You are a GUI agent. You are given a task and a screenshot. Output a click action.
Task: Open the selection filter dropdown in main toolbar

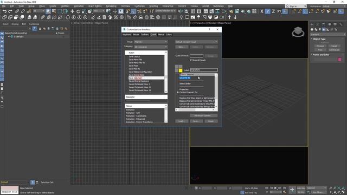click(38, 11)
